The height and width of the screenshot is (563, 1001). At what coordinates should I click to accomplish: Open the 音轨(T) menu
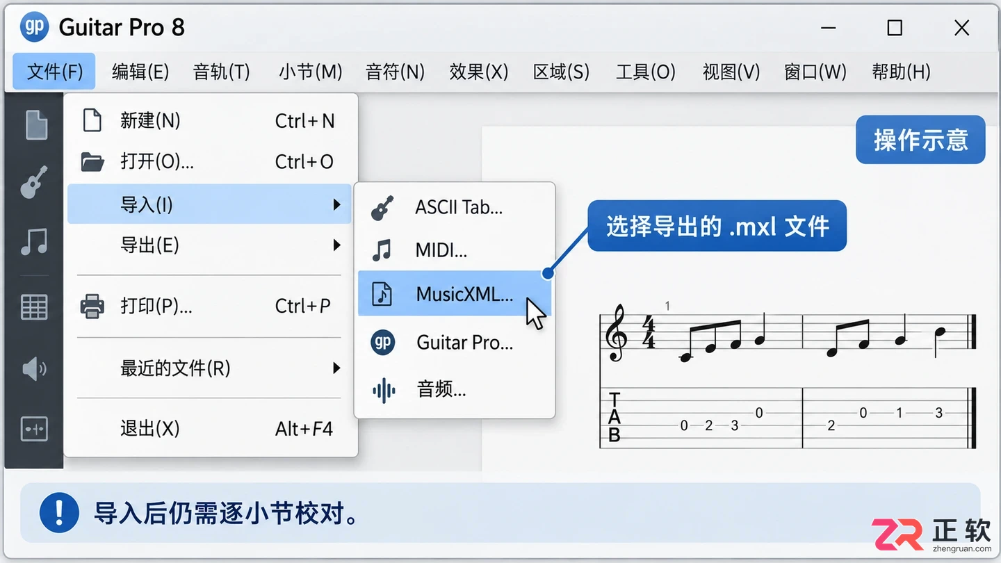[x=221, y=72]
